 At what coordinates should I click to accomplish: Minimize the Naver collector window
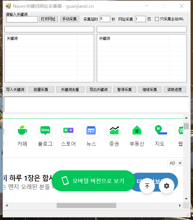147,6
